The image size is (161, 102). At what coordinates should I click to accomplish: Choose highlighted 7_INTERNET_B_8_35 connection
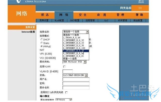pyautogui.click(x=76, y=51)
